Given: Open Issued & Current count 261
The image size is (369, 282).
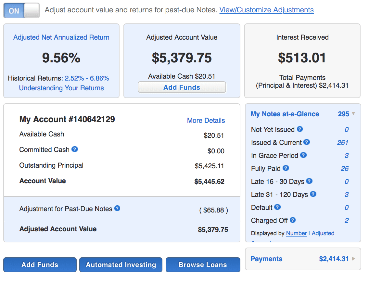Looking at the screenshot, I should tap(343, 142).
